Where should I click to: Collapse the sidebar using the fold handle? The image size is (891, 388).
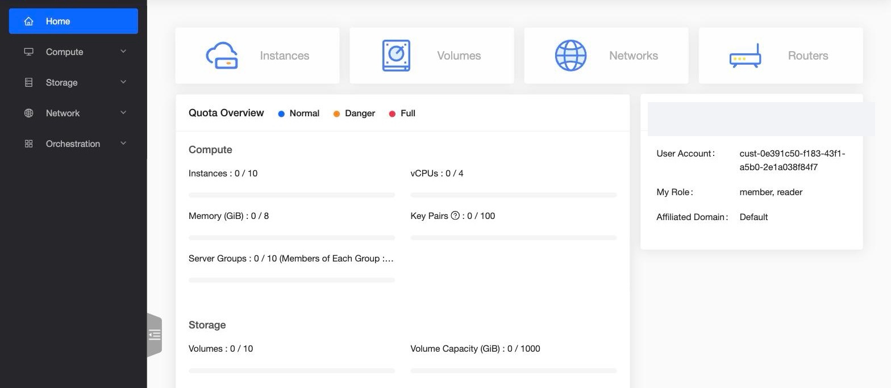(x=155, y=335)
